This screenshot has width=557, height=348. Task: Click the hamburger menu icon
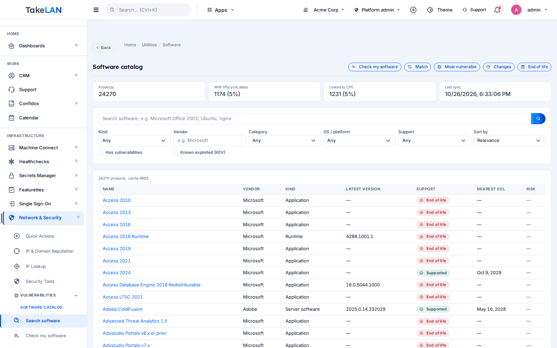pos(96,10)
